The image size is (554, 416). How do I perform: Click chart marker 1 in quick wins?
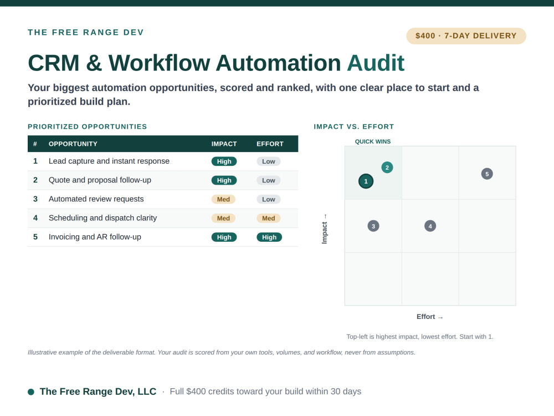pyautogui.click(x=366, y=181)
